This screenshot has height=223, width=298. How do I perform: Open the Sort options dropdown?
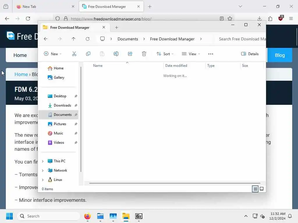(x=165, y=54)
